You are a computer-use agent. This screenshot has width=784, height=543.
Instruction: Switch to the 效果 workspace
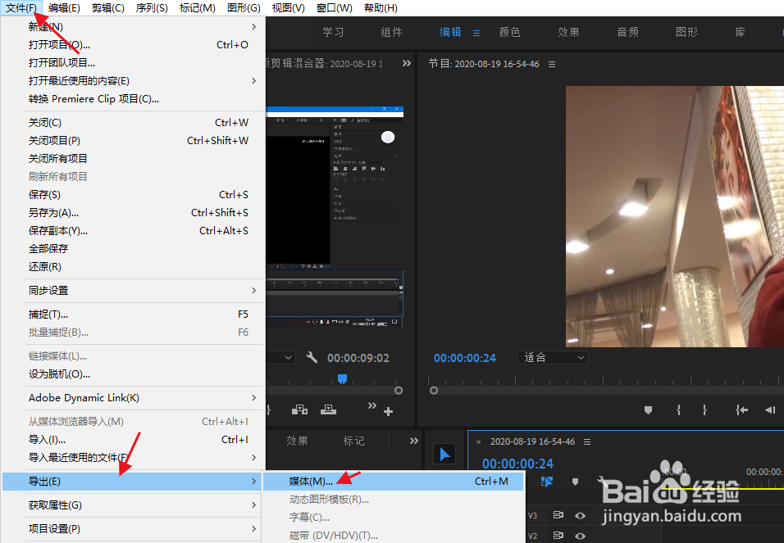click(x=568, y=33)
